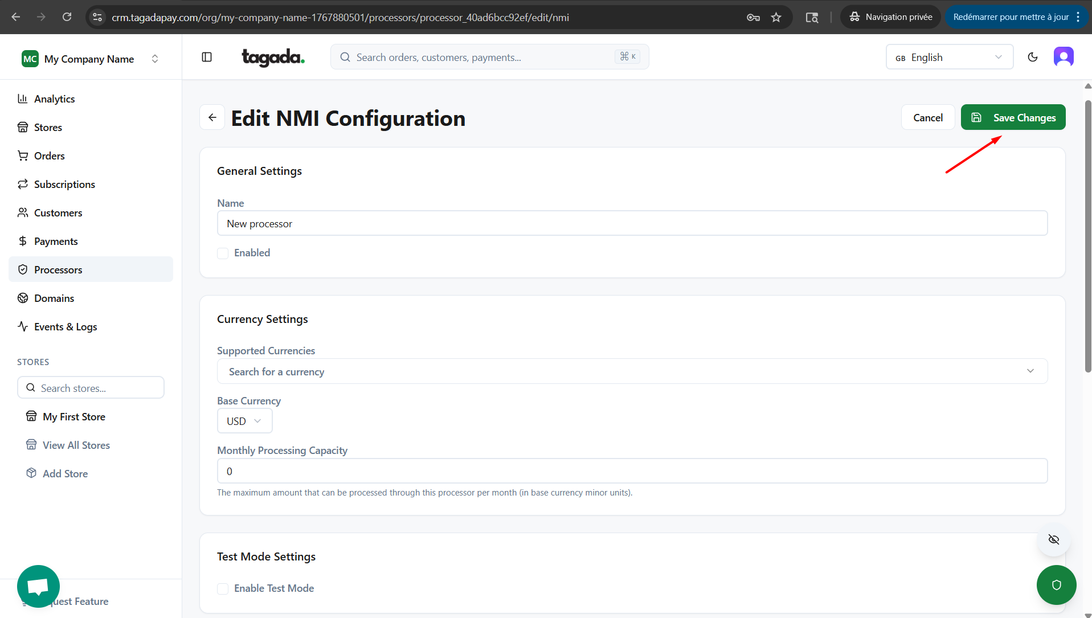1092x618 pixels.
Task: Go to Analytics in the sidebar
Action: [54, 99]
